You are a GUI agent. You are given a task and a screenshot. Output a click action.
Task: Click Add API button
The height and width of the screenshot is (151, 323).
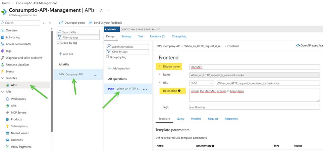(x=66, y=54)
